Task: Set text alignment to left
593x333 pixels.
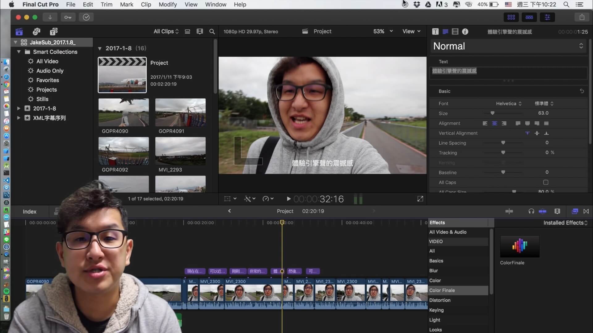Action: (x=485, y=123)
